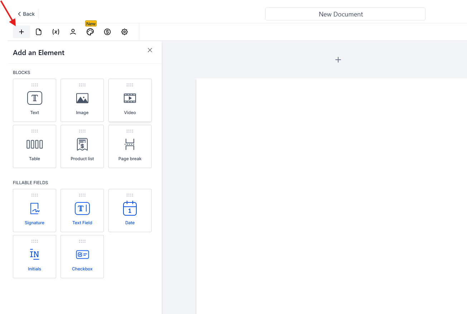This screenshot has height=314, width=467.
Task: Pick the Product list block
Action: [82, 147]
